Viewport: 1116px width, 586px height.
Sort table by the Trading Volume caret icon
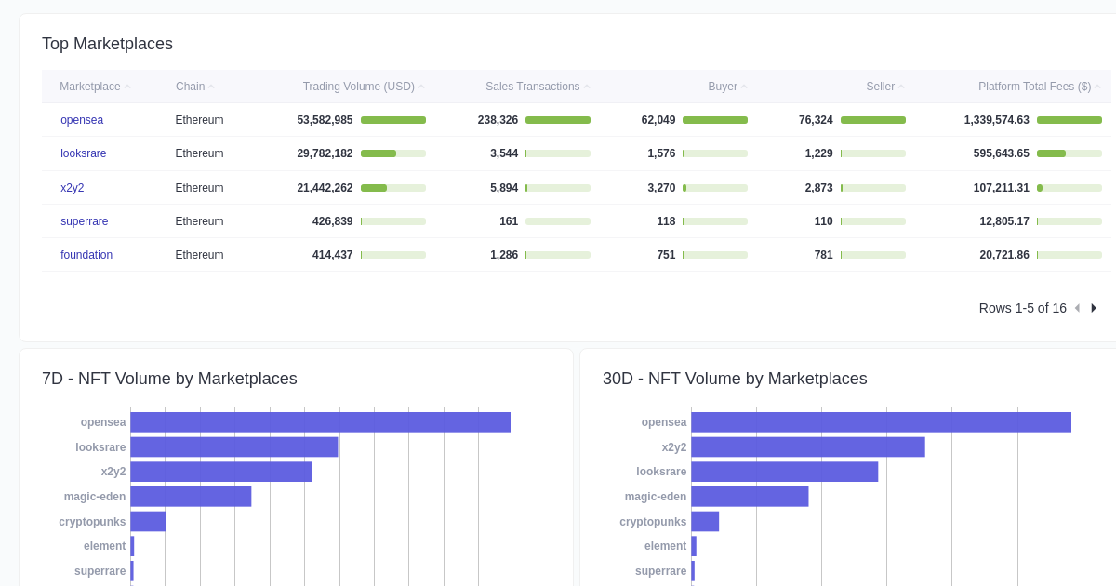(422, 86)
